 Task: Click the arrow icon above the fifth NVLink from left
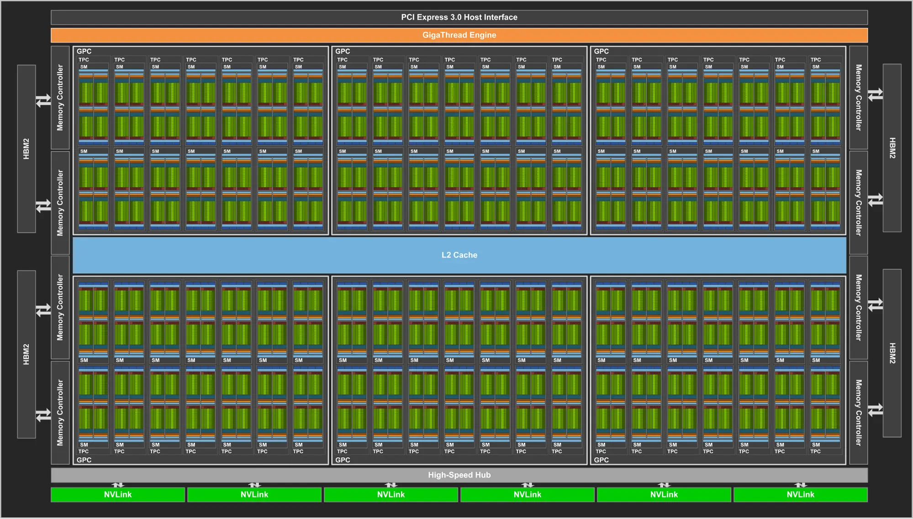(664, 485)
